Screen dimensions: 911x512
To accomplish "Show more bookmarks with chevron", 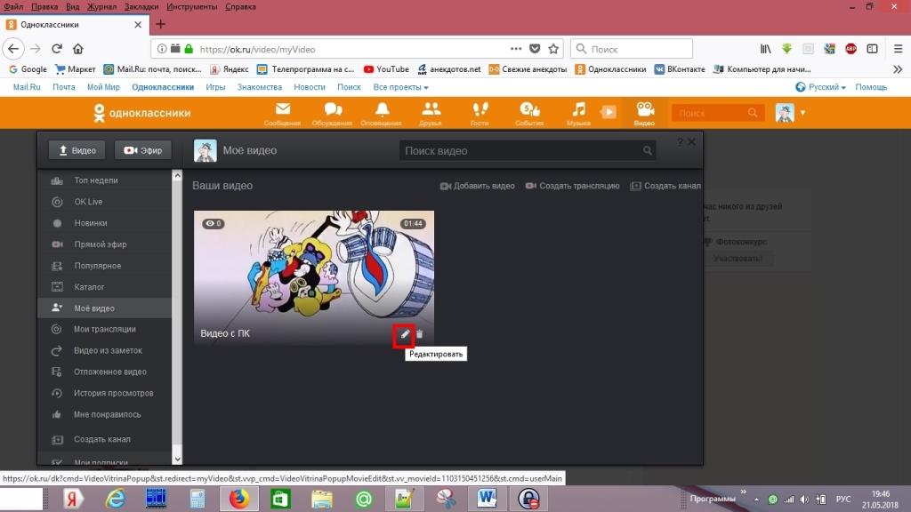I will 898,69.
